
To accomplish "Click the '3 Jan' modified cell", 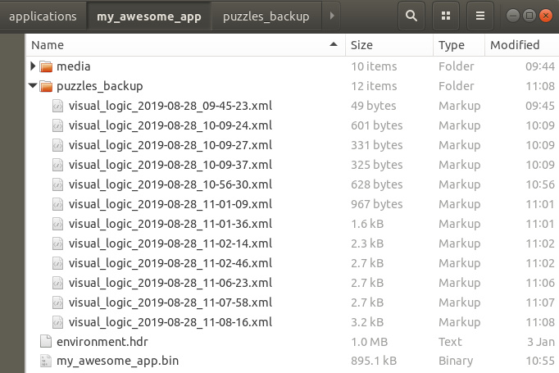I will coord(541,342).
